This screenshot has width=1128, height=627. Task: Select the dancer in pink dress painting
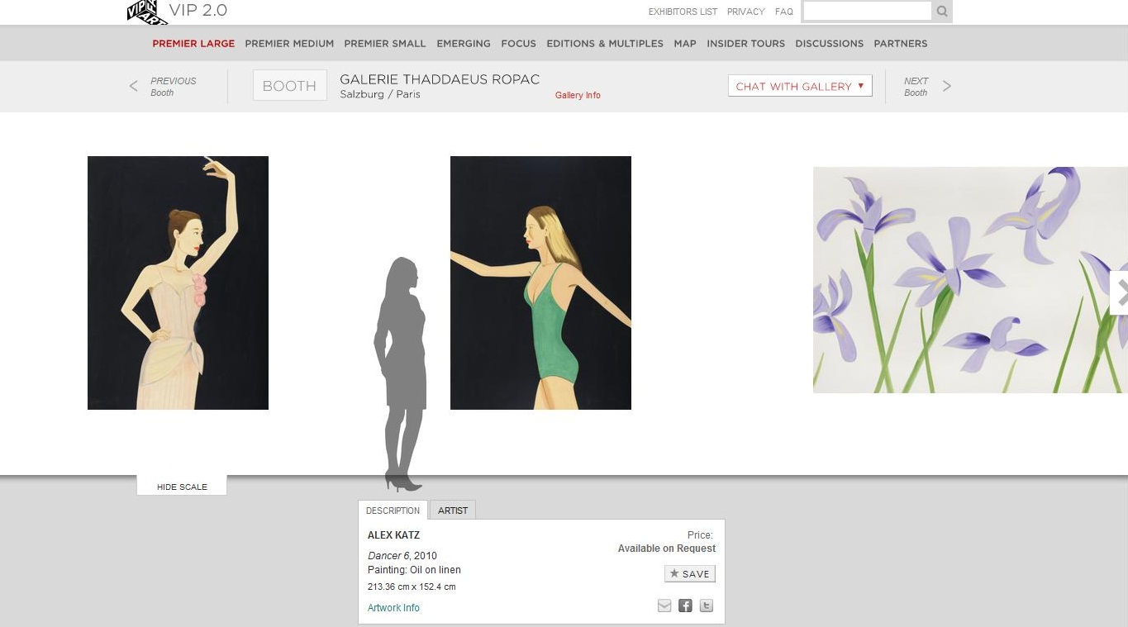pyautogui.click(x=178, y=283)
